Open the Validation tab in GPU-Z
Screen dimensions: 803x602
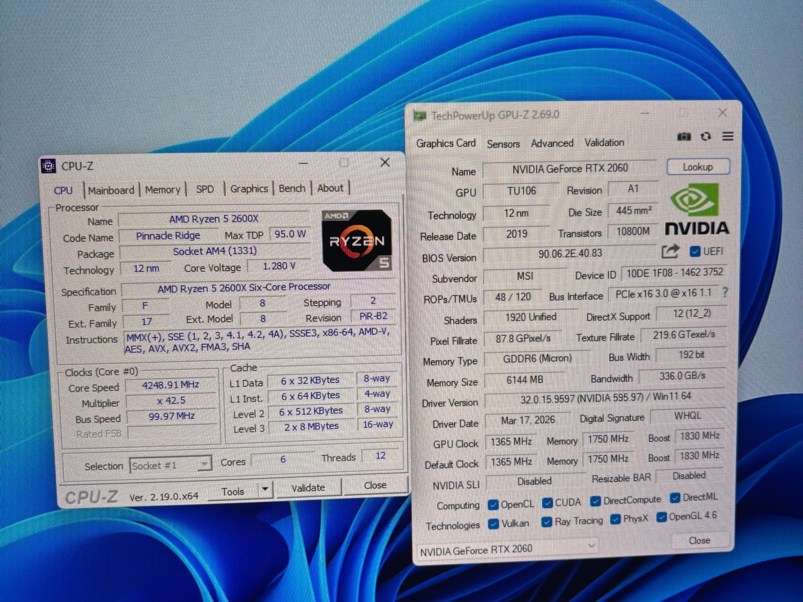604,143
